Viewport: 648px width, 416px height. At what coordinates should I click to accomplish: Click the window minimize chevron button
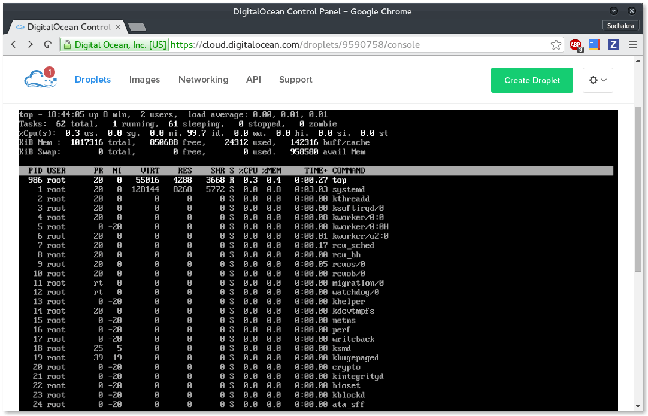(x=614, y=11)
